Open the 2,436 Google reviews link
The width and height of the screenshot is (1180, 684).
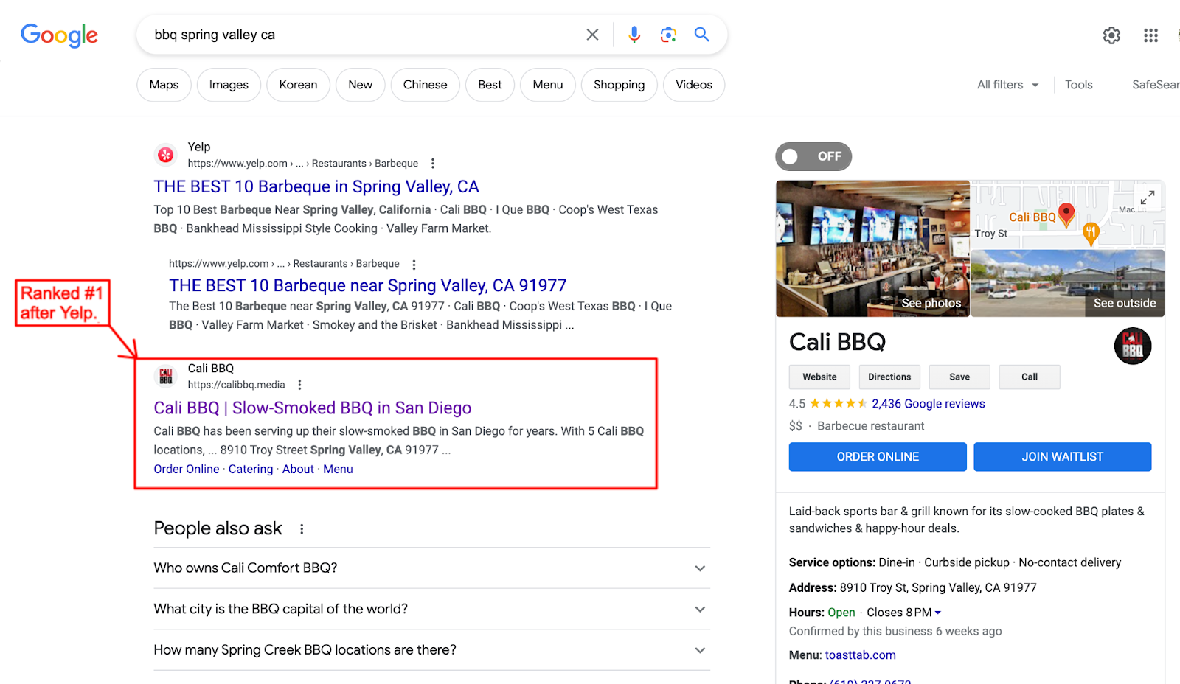tap(928, 404)
